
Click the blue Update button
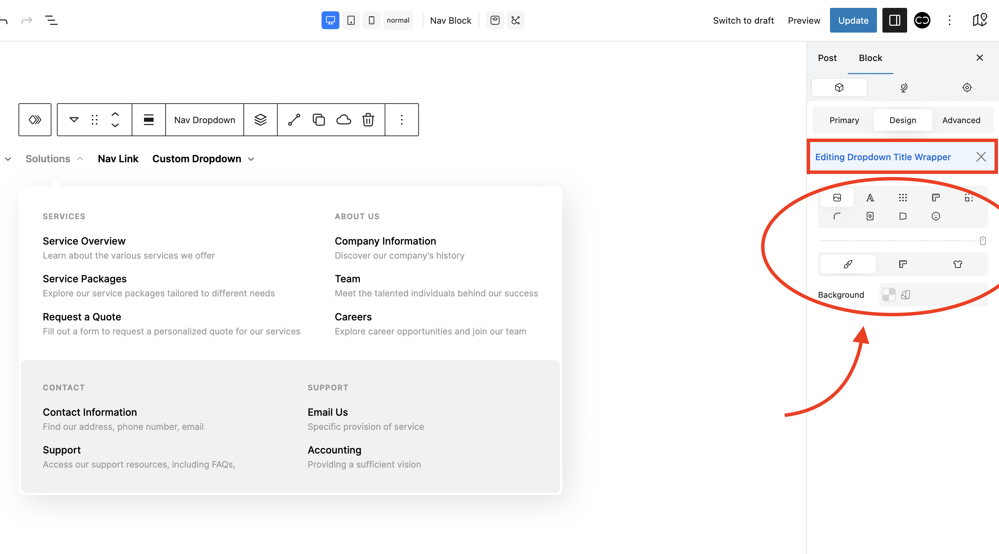coord(852,20)
